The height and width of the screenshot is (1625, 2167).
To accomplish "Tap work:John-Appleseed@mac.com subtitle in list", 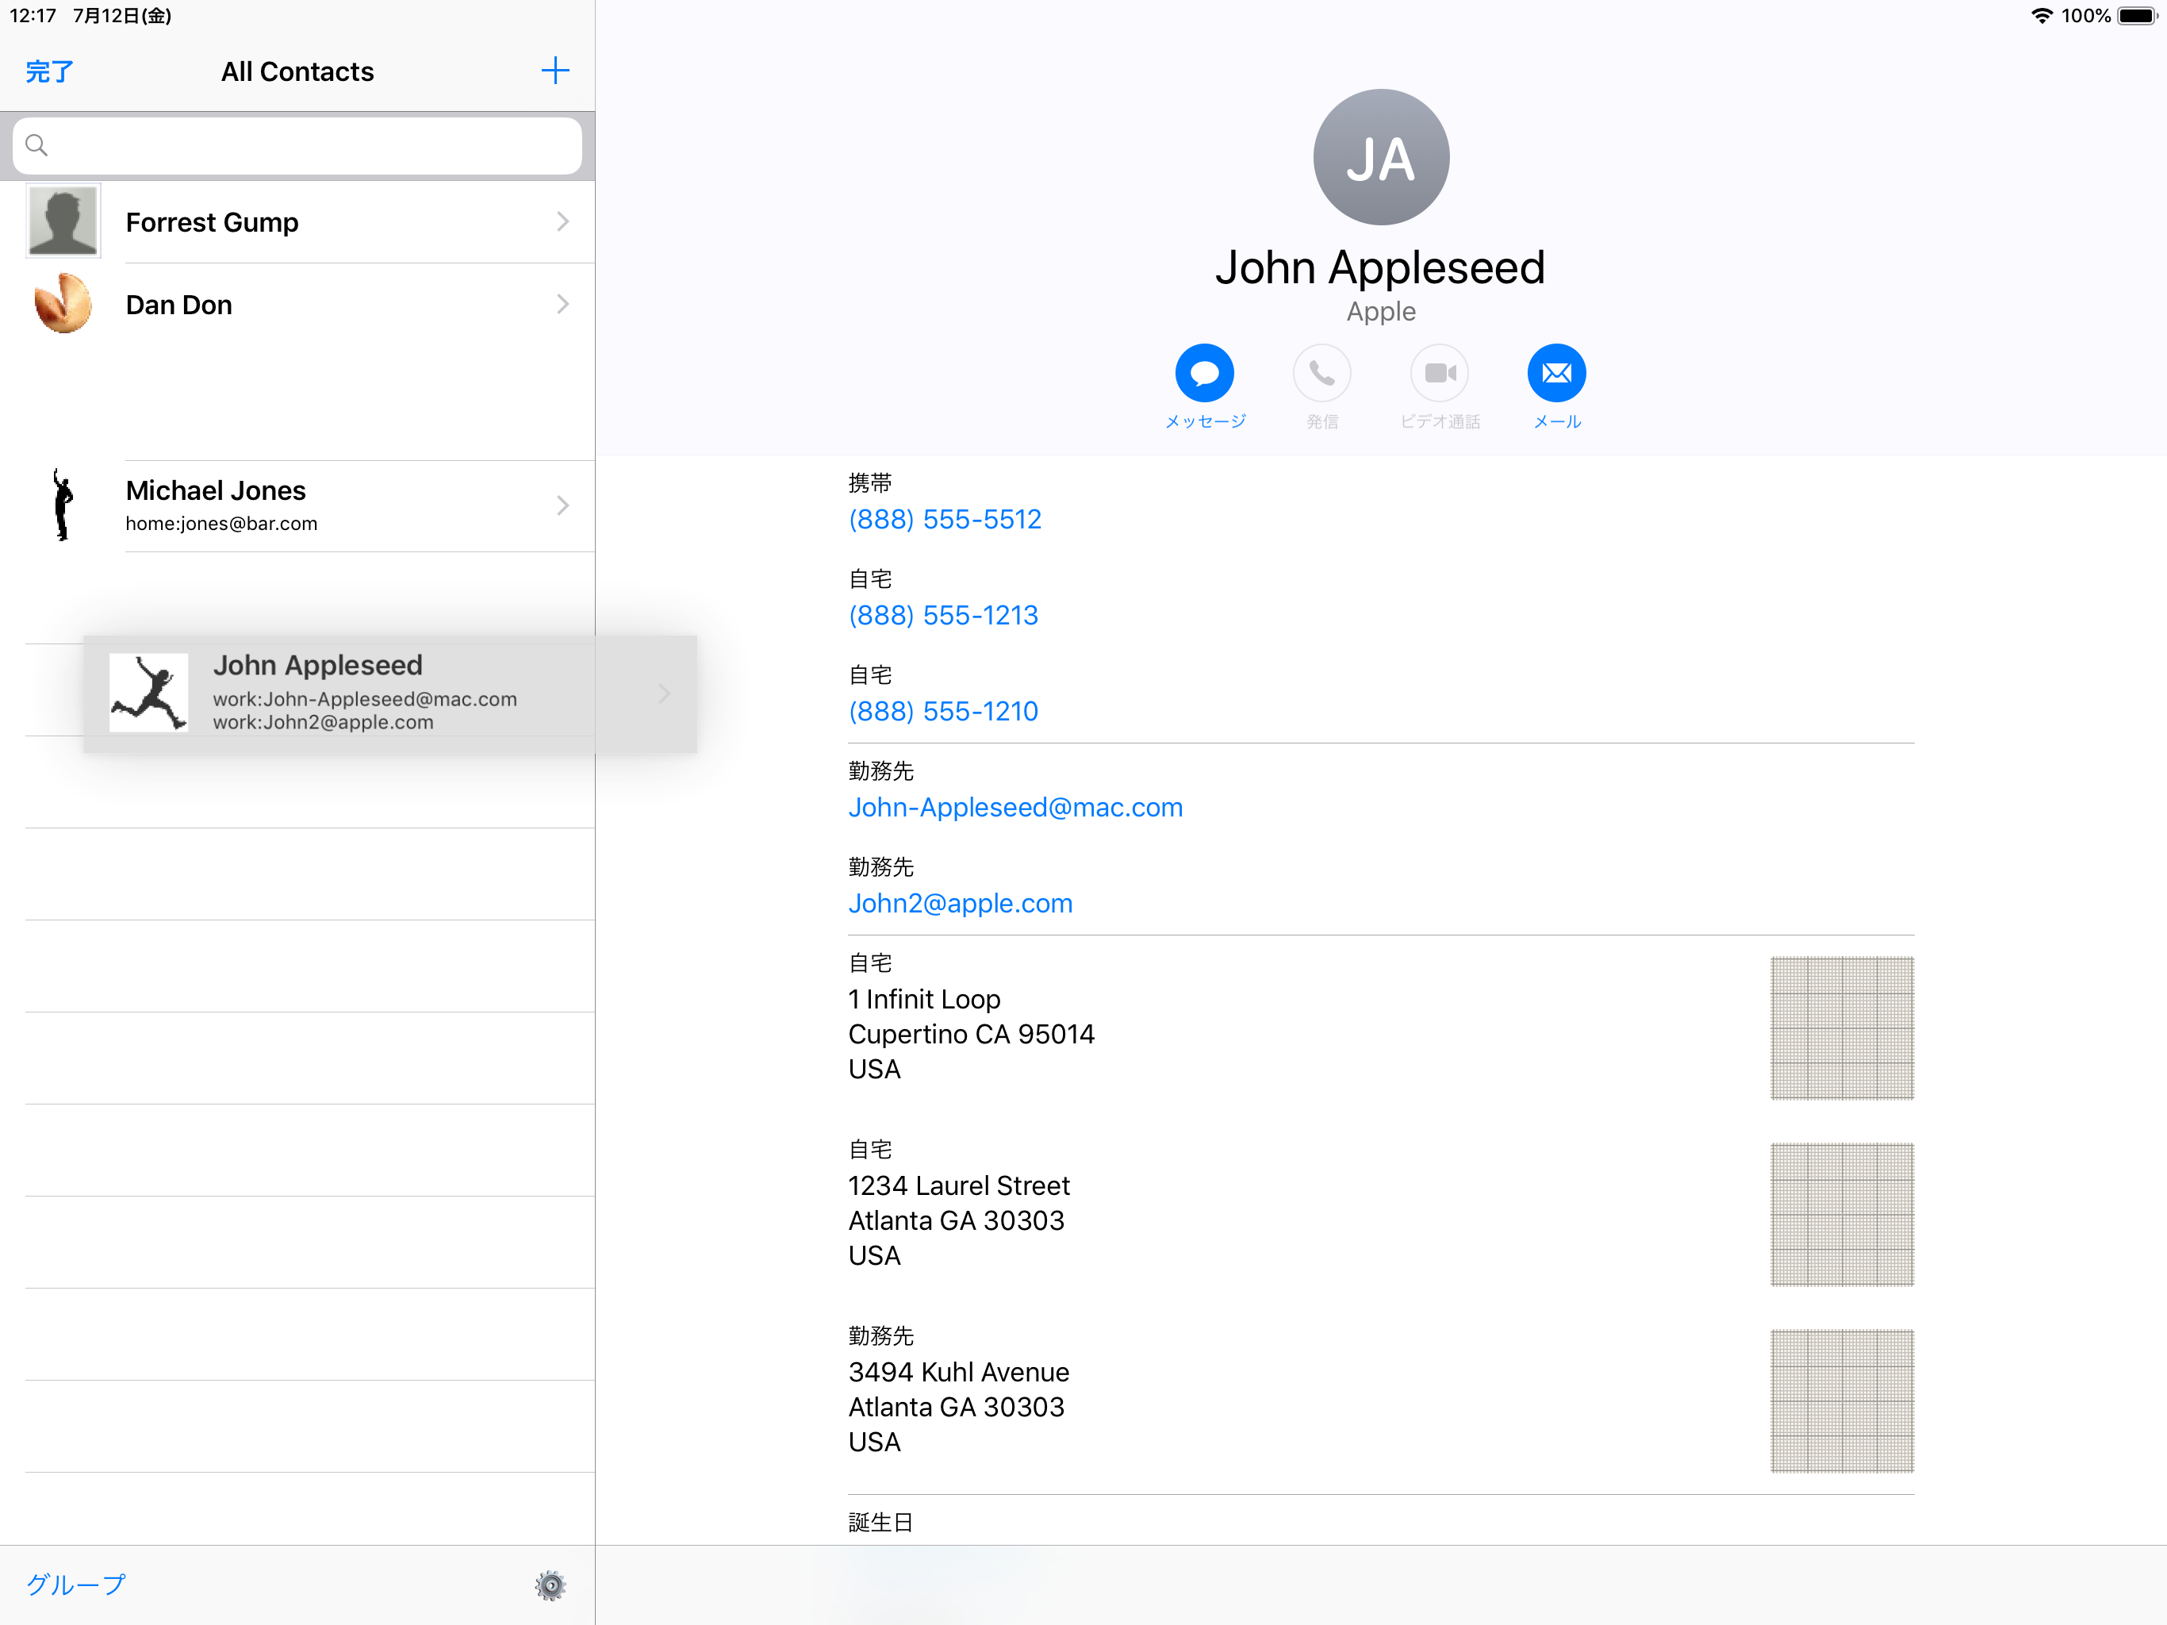I will pyautogui.click(x=364, y=699).
